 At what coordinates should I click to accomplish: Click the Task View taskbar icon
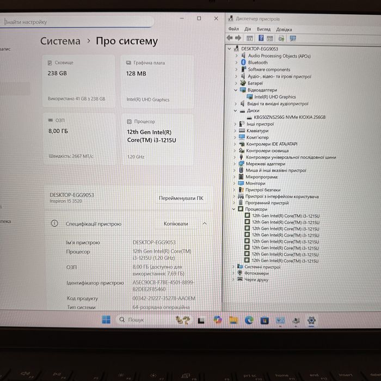pyautogui.click(x=201, y=321)
